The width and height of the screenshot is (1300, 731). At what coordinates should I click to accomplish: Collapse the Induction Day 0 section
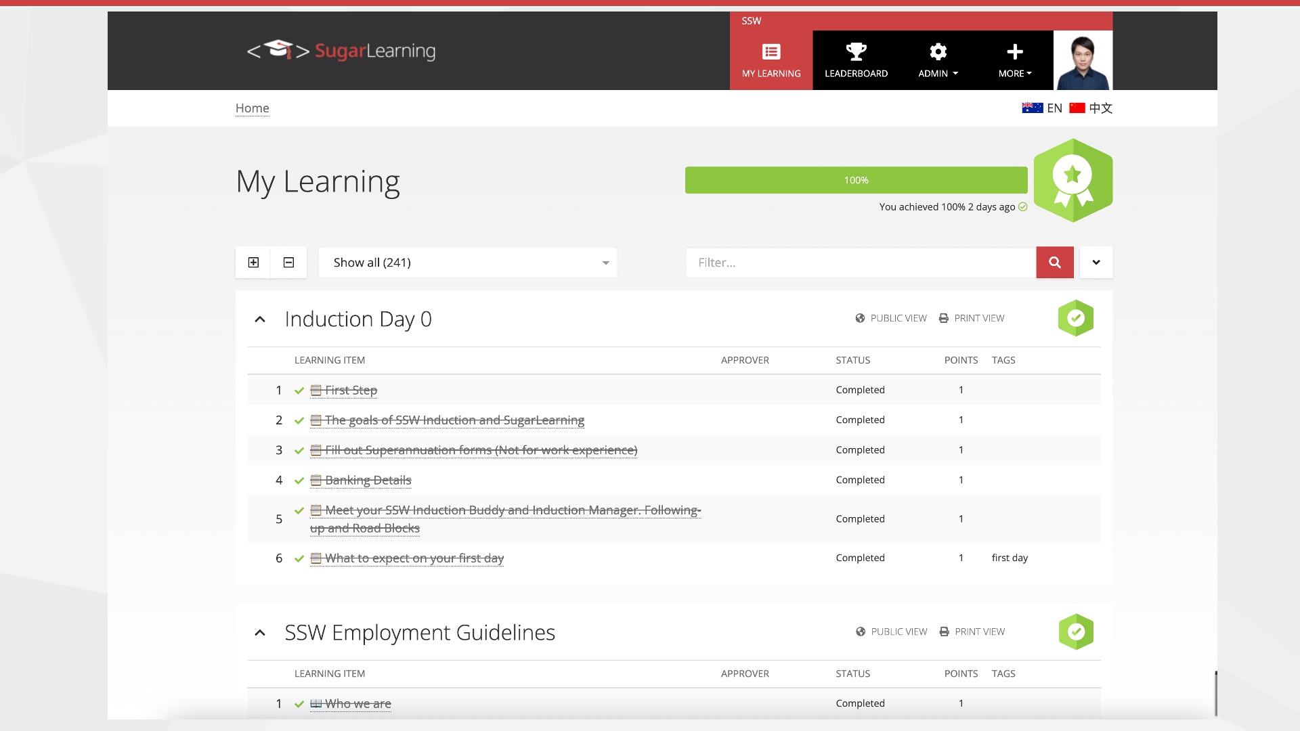click(x=260, y=319)
